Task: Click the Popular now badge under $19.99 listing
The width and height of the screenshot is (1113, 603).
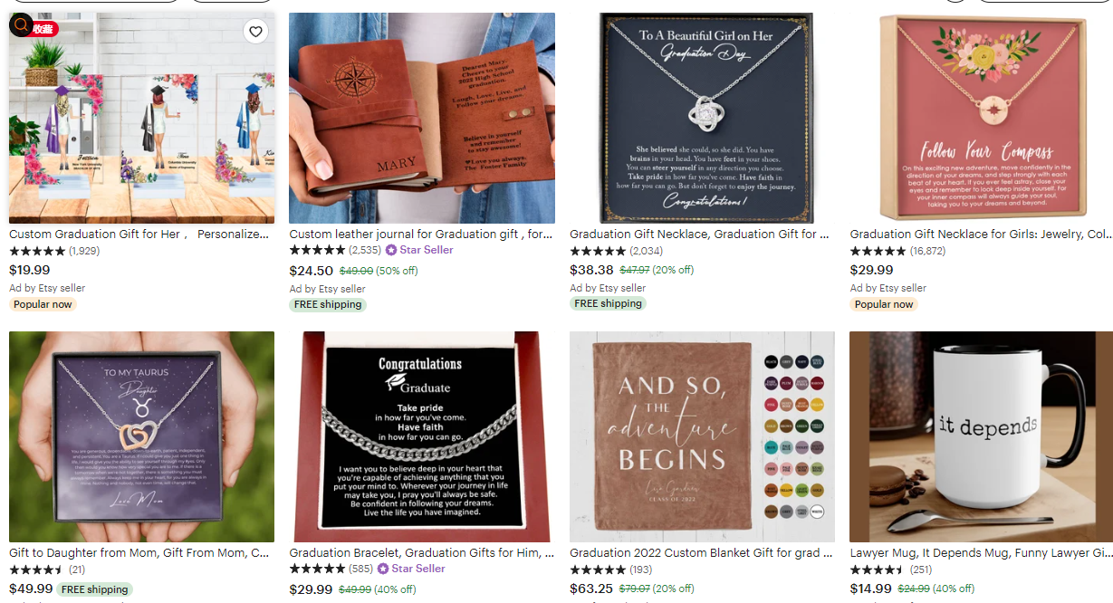Action: pos(43,304)
